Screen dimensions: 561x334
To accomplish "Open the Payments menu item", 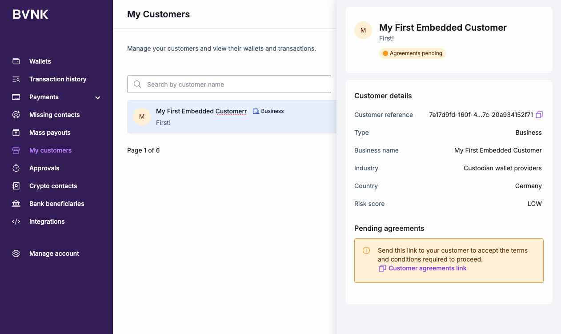I will point(44,97).
